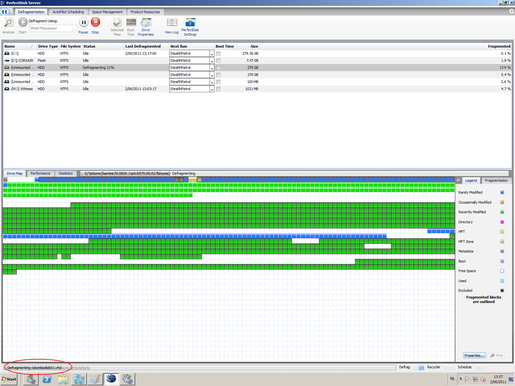
Task: Launch PowerShell from the taskbar
Action: [x=47, y=379]
